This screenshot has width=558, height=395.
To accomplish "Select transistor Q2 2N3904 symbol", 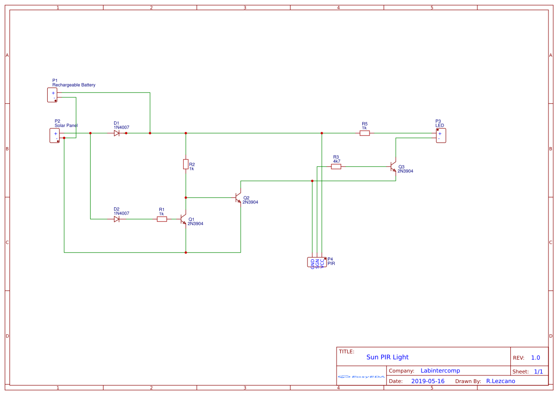I will (x=238, y=197).
